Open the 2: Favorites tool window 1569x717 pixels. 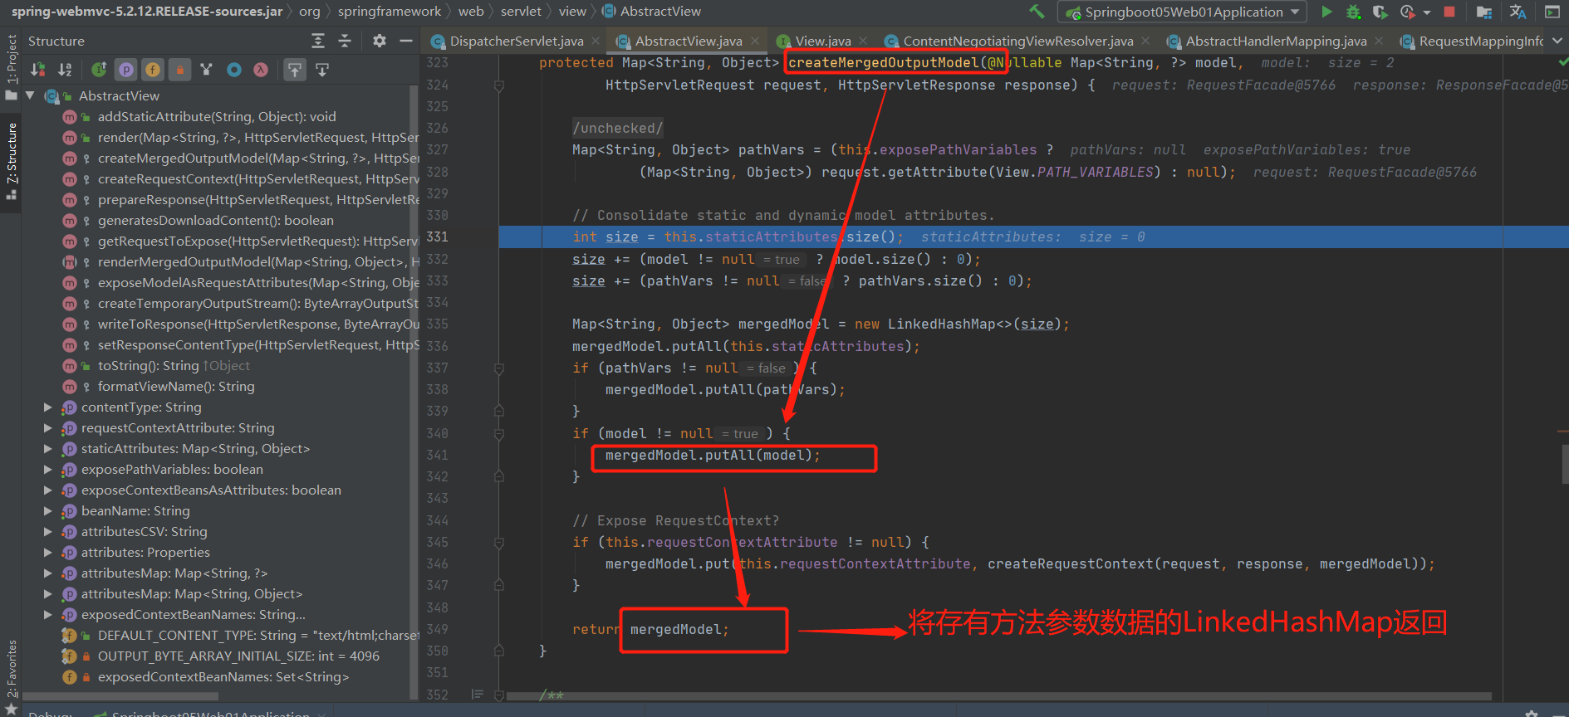[11, 676]
